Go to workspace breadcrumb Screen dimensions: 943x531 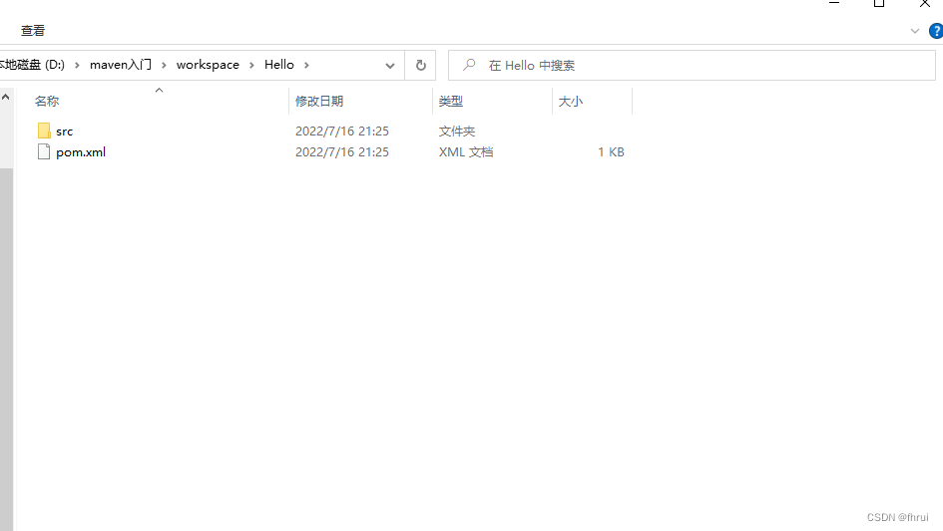click(x=208, y=65)
